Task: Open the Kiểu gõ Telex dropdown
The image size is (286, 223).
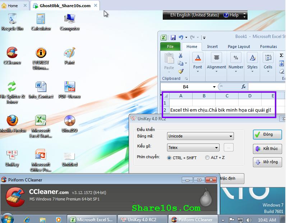Action: 193,147
